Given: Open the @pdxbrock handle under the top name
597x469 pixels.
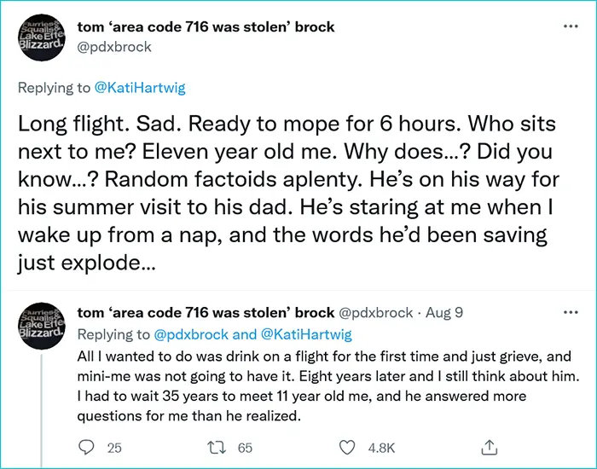Looking at the screenshot, I should pyautogui.click(x=114, y=48).
